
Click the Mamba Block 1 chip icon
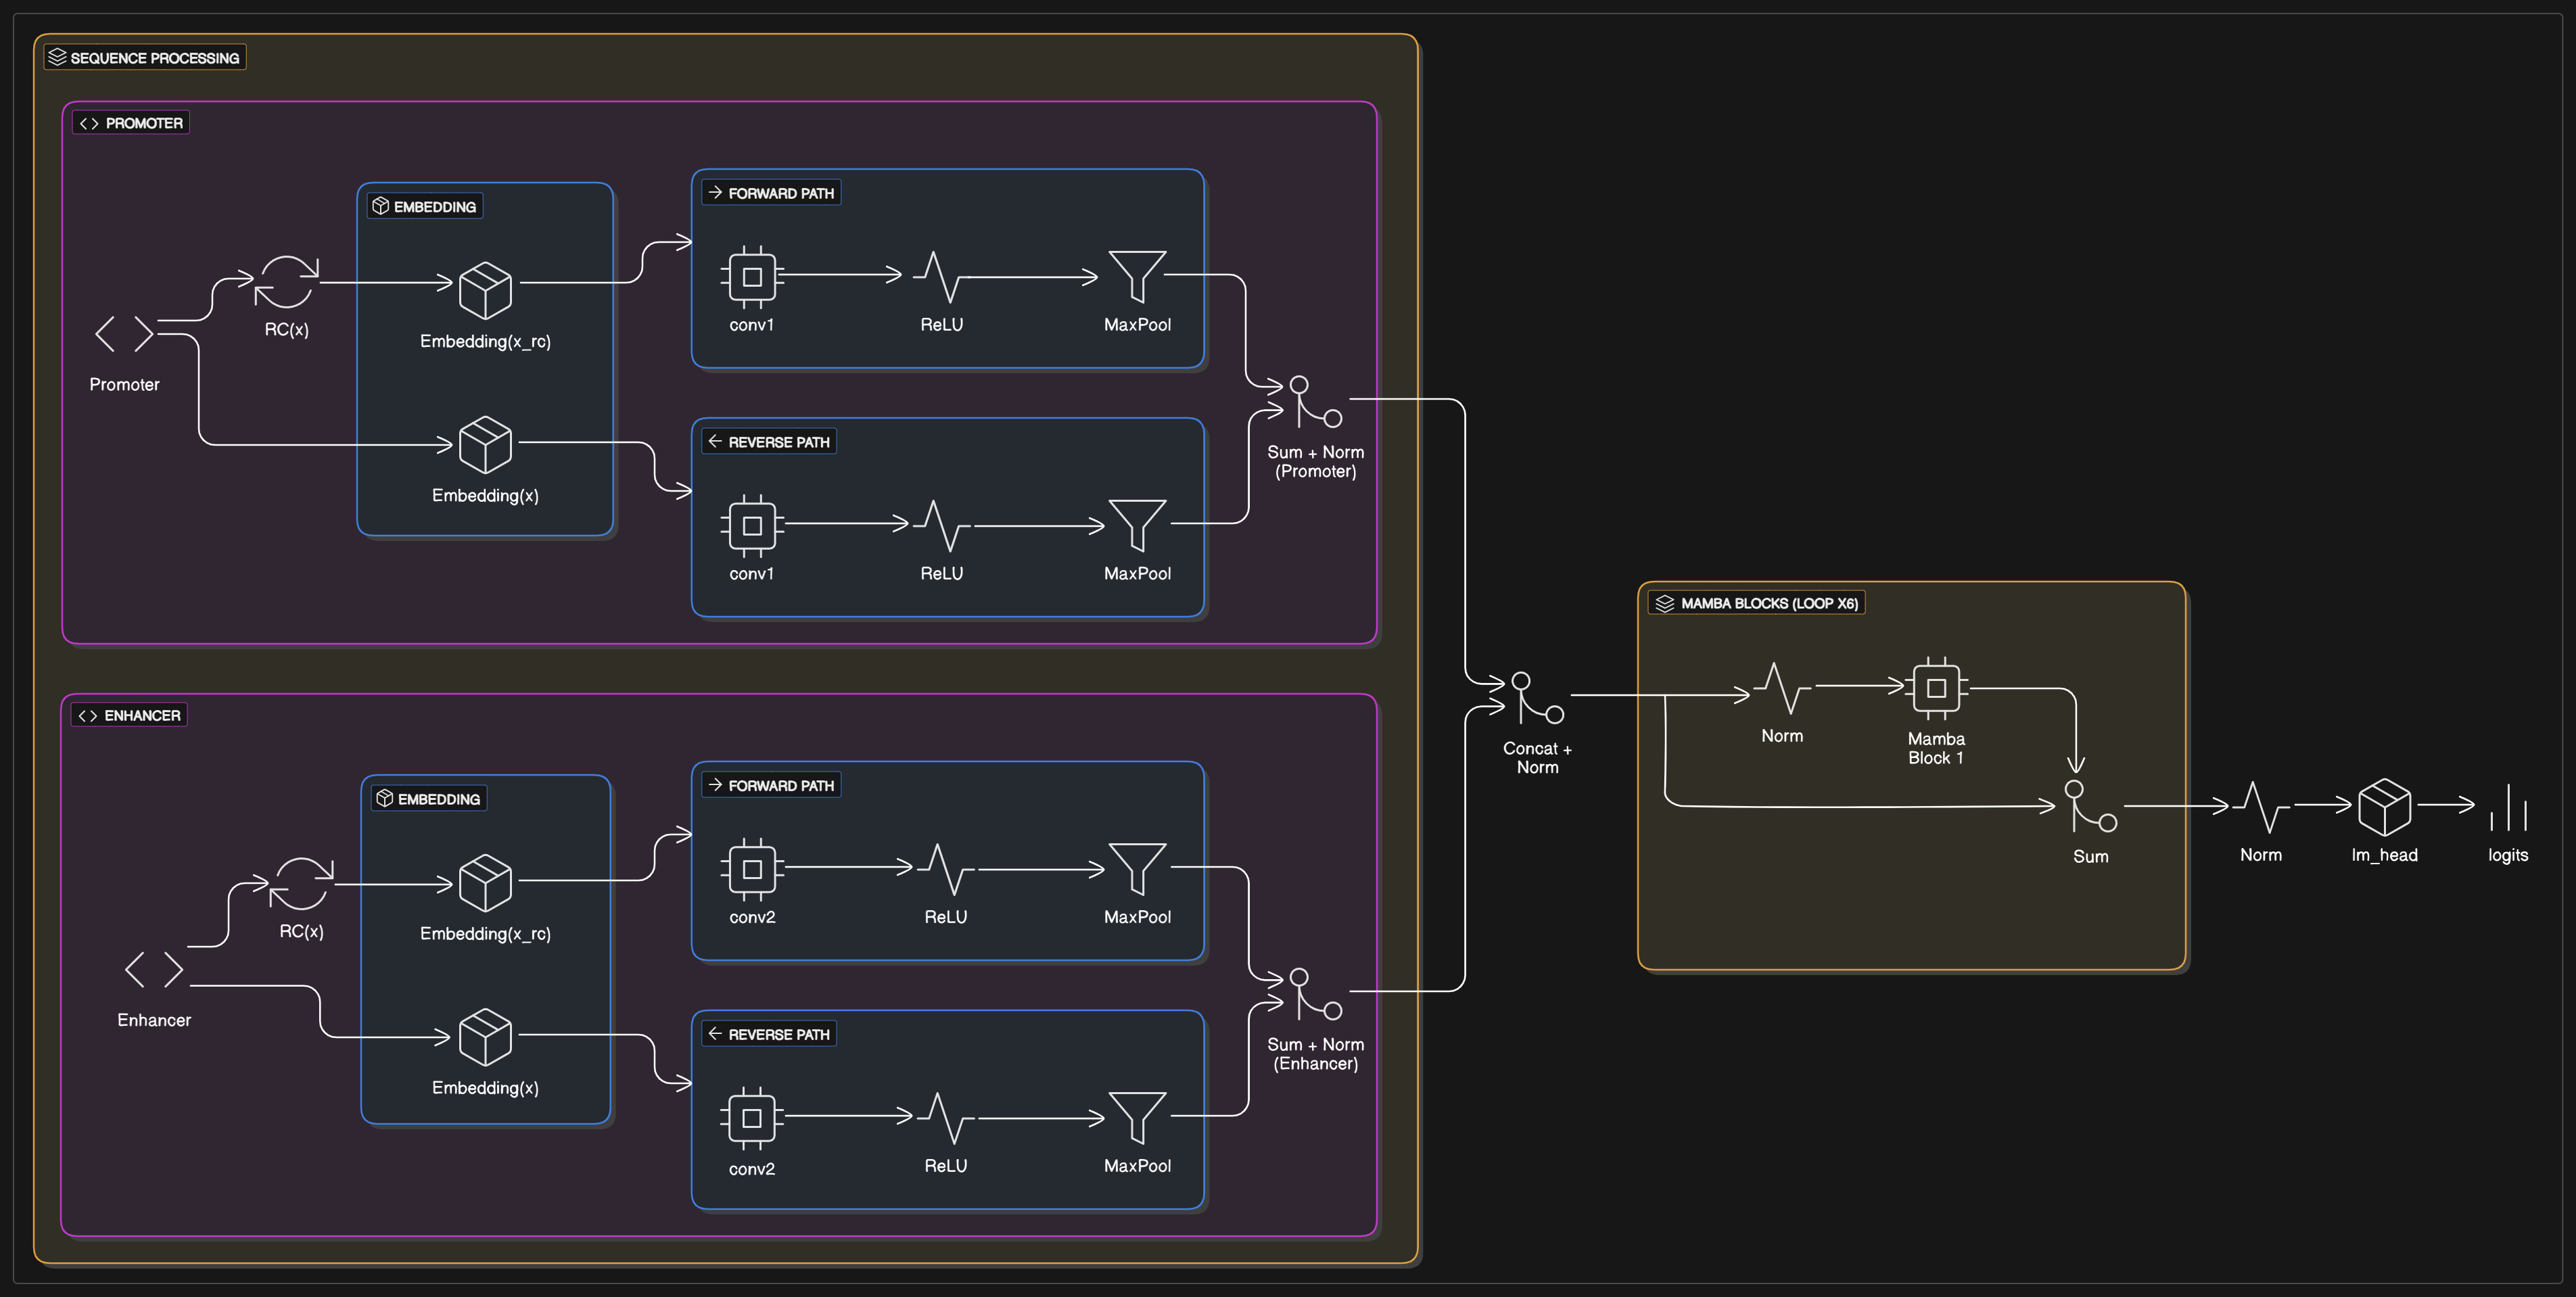click(1936, 688)
